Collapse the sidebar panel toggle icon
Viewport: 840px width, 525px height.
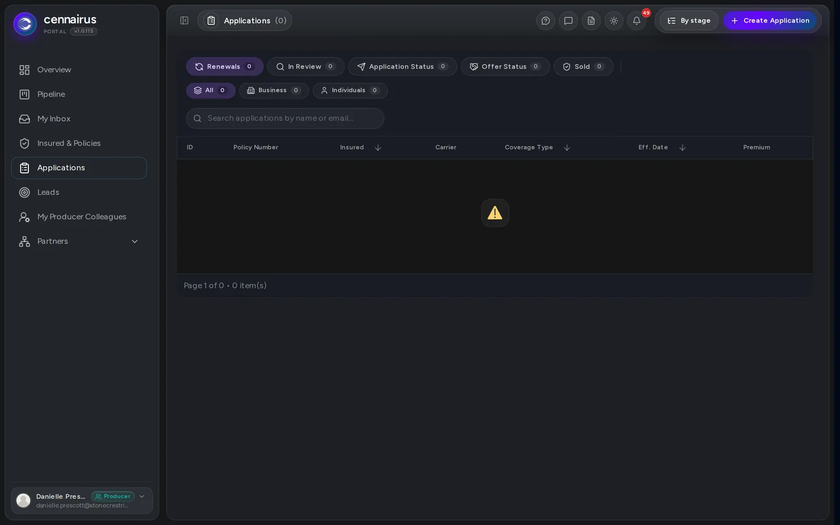(x=184, y=20)
